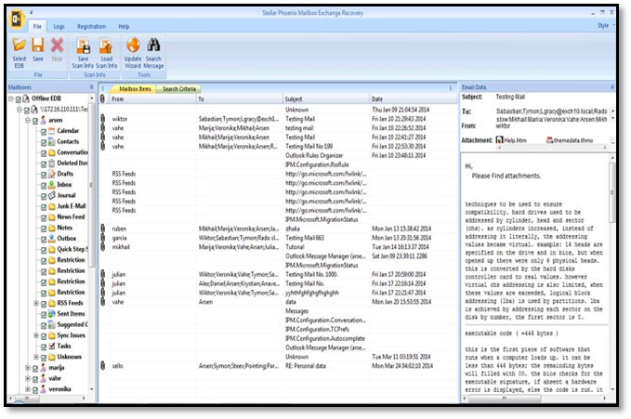Select the 'Tutorial' email from mikhail

click(x=278, y=247)
